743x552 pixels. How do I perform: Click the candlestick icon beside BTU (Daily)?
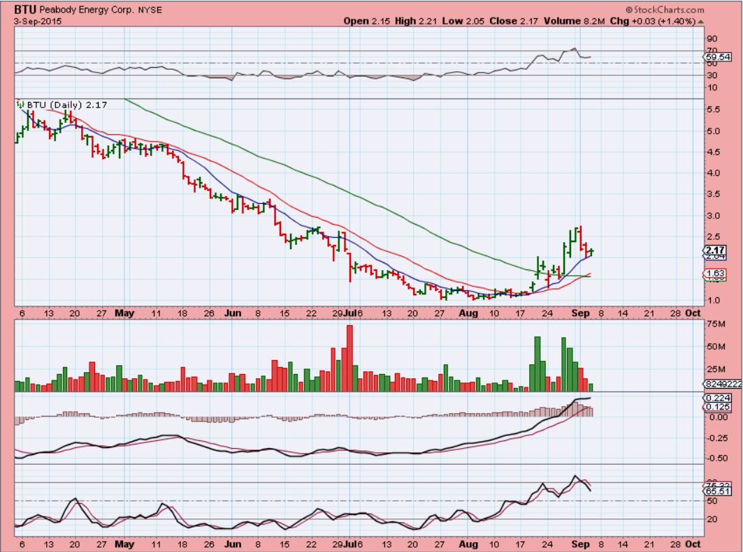[20, 104]
